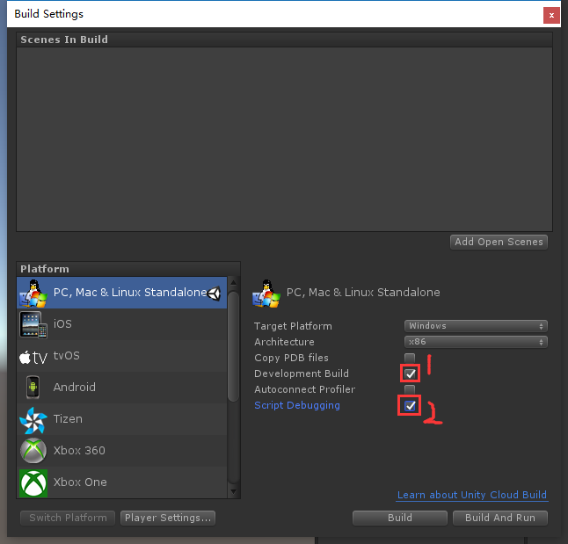The image size is (568, 544).
Task: Select the tvOS platform label
Action: click(66, 356)
